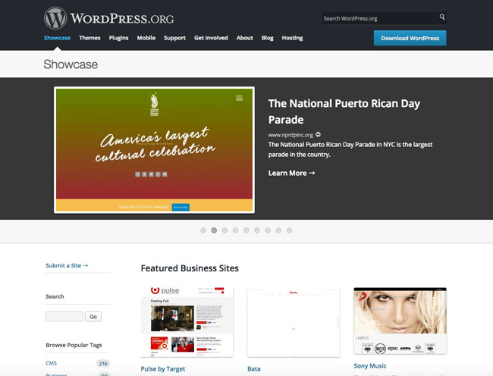Visit the www.nprdpinc.org link

click(290, 135)
